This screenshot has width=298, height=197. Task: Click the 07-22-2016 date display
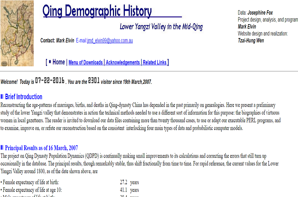[x=50, y=81]
